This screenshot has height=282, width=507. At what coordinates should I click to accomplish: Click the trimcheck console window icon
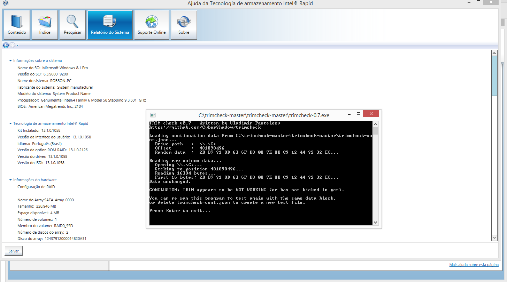pyautogui.click(x=153, y=115)
